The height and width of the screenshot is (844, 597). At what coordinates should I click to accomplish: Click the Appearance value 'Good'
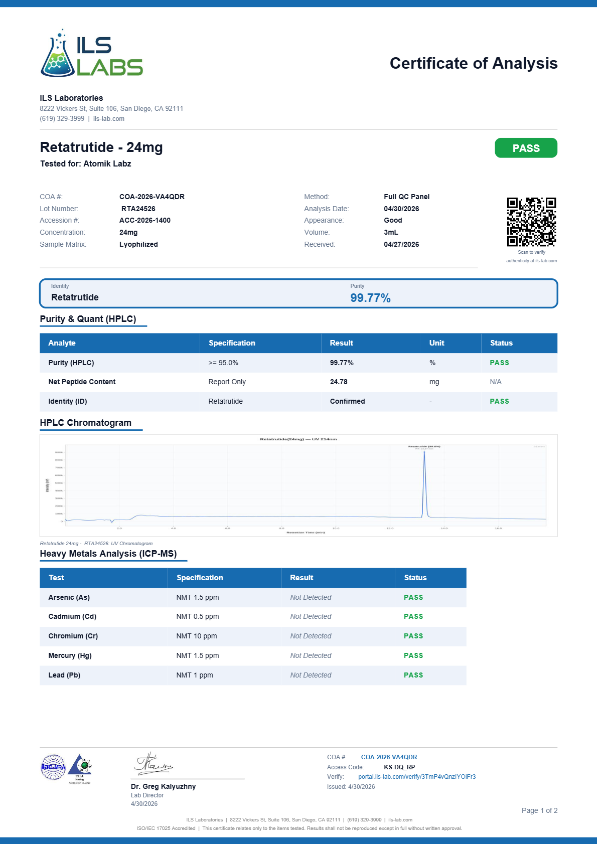click(393, 220)
